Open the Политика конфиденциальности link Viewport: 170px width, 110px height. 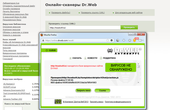coord(118,102)
